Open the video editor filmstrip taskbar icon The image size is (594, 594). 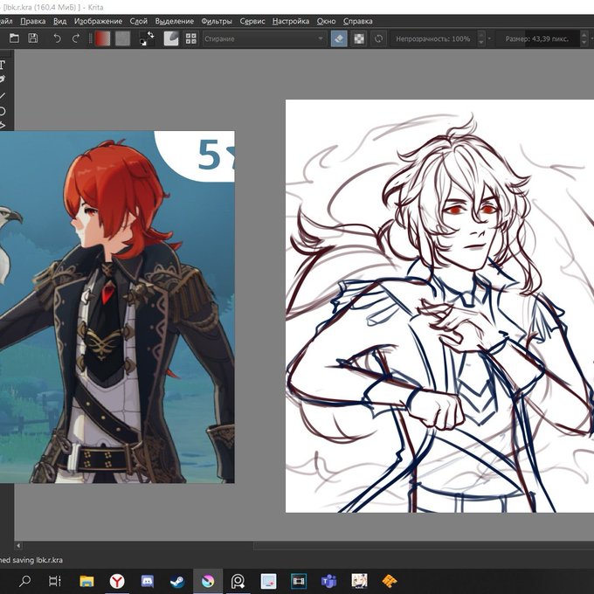pos(299,581)
